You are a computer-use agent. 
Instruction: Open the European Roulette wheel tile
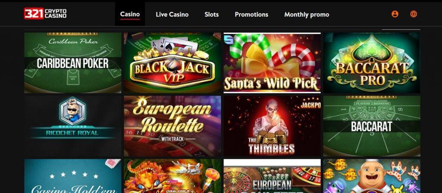pos(272,176)
